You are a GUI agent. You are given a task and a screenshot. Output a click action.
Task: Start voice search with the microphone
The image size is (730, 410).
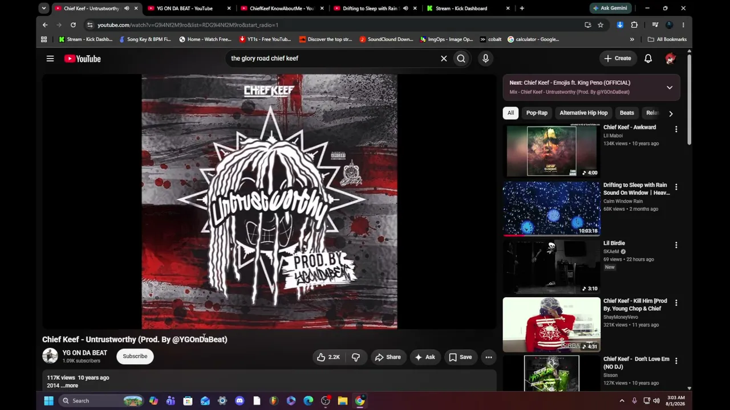[485, 58]
